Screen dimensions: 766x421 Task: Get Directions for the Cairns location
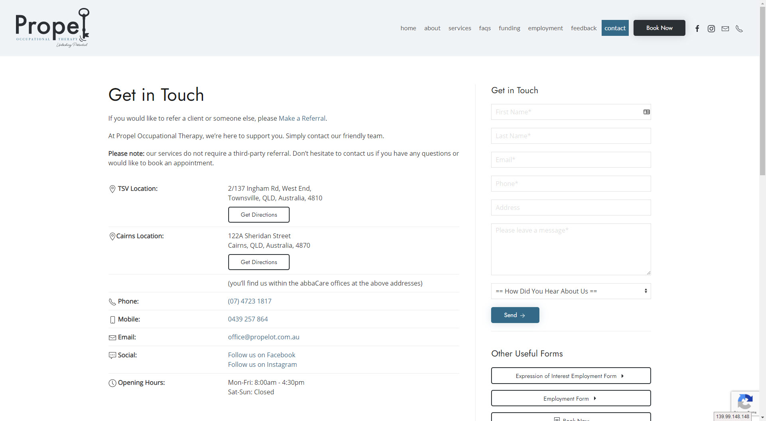[259, 262]
